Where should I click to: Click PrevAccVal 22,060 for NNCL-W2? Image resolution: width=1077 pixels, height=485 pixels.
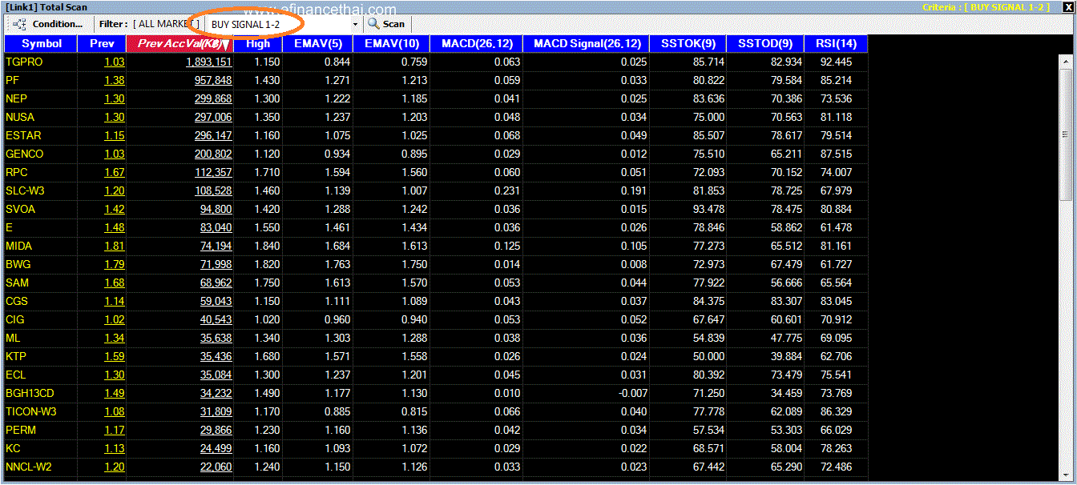click(216, 467)
